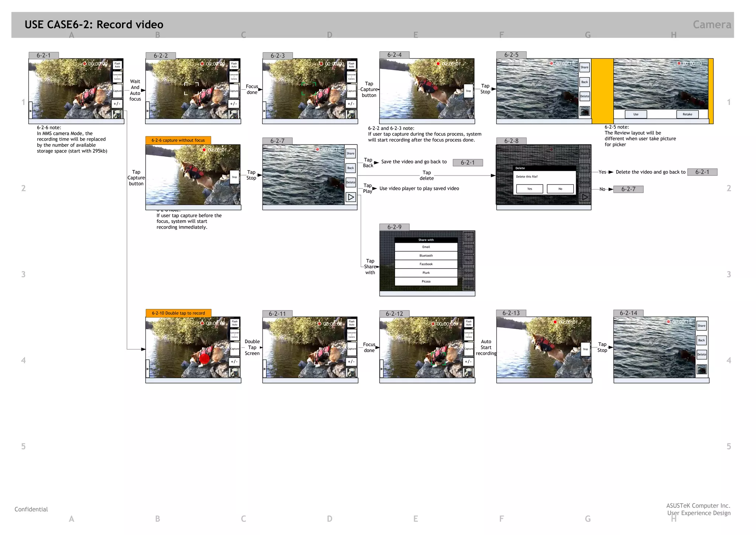Select Picasa in Share with menu
The image size is (756, 535).
click(426, 281)
